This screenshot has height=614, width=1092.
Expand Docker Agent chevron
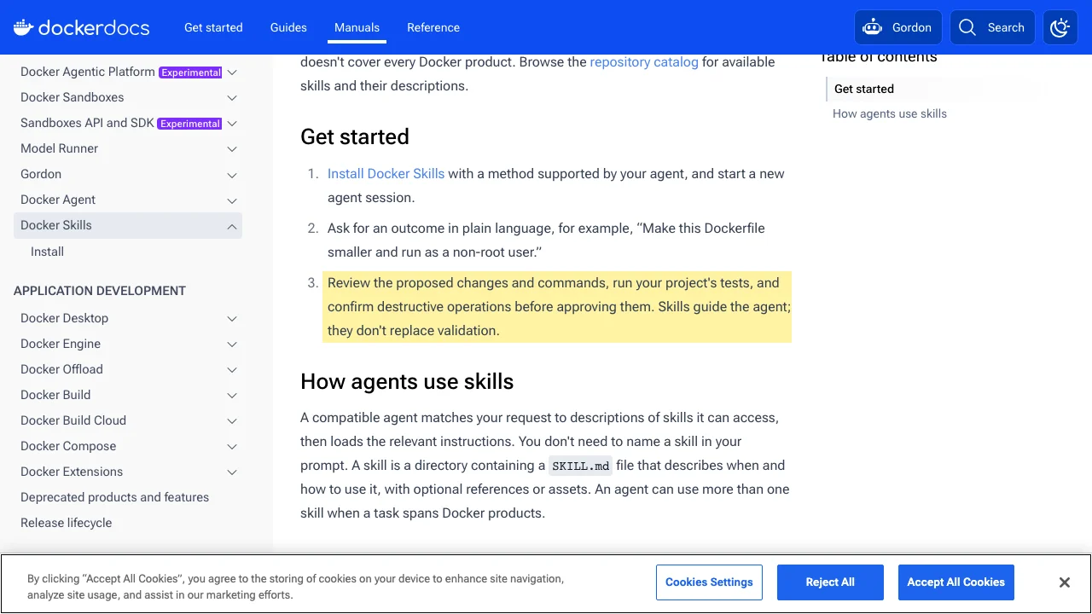[232, 200]
